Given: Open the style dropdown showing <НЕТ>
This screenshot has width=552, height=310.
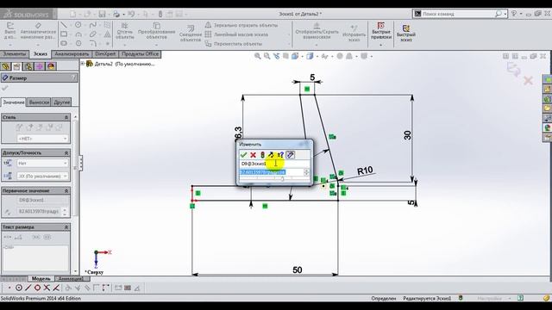Looking at the screenshot, I should pyautogui.click(x=42, y=139).
